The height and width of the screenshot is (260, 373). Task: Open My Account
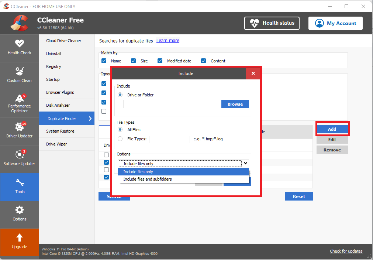click(x=335, y=23)
